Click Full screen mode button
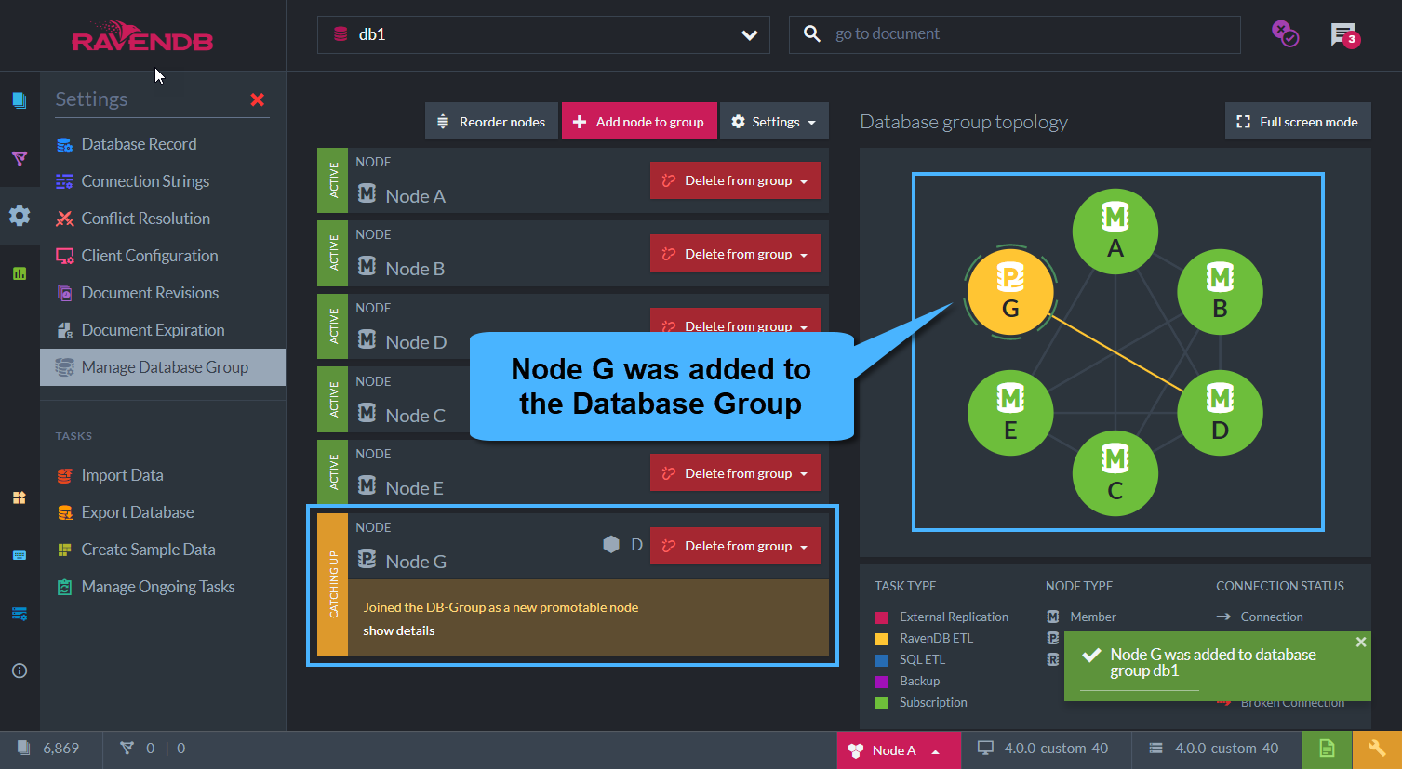 click(1298, 122)
